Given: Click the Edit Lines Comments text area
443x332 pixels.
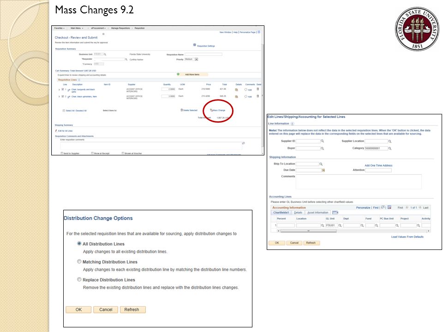Looking at the screenshot, I should click(359, 182).
